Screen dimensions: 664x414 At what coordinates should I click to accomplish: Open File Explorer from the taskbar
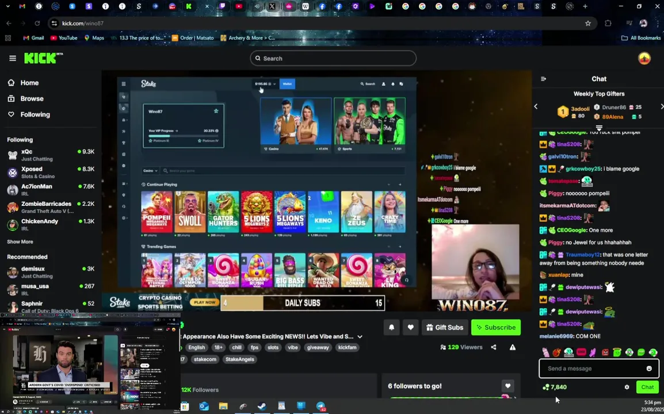pyautogui.click(x=223, y=407)
